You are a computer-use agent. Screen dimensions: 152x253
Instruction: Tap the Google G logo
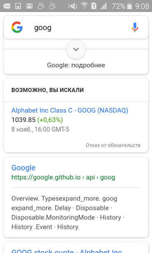pyautogui.click(x=17, y=27)
